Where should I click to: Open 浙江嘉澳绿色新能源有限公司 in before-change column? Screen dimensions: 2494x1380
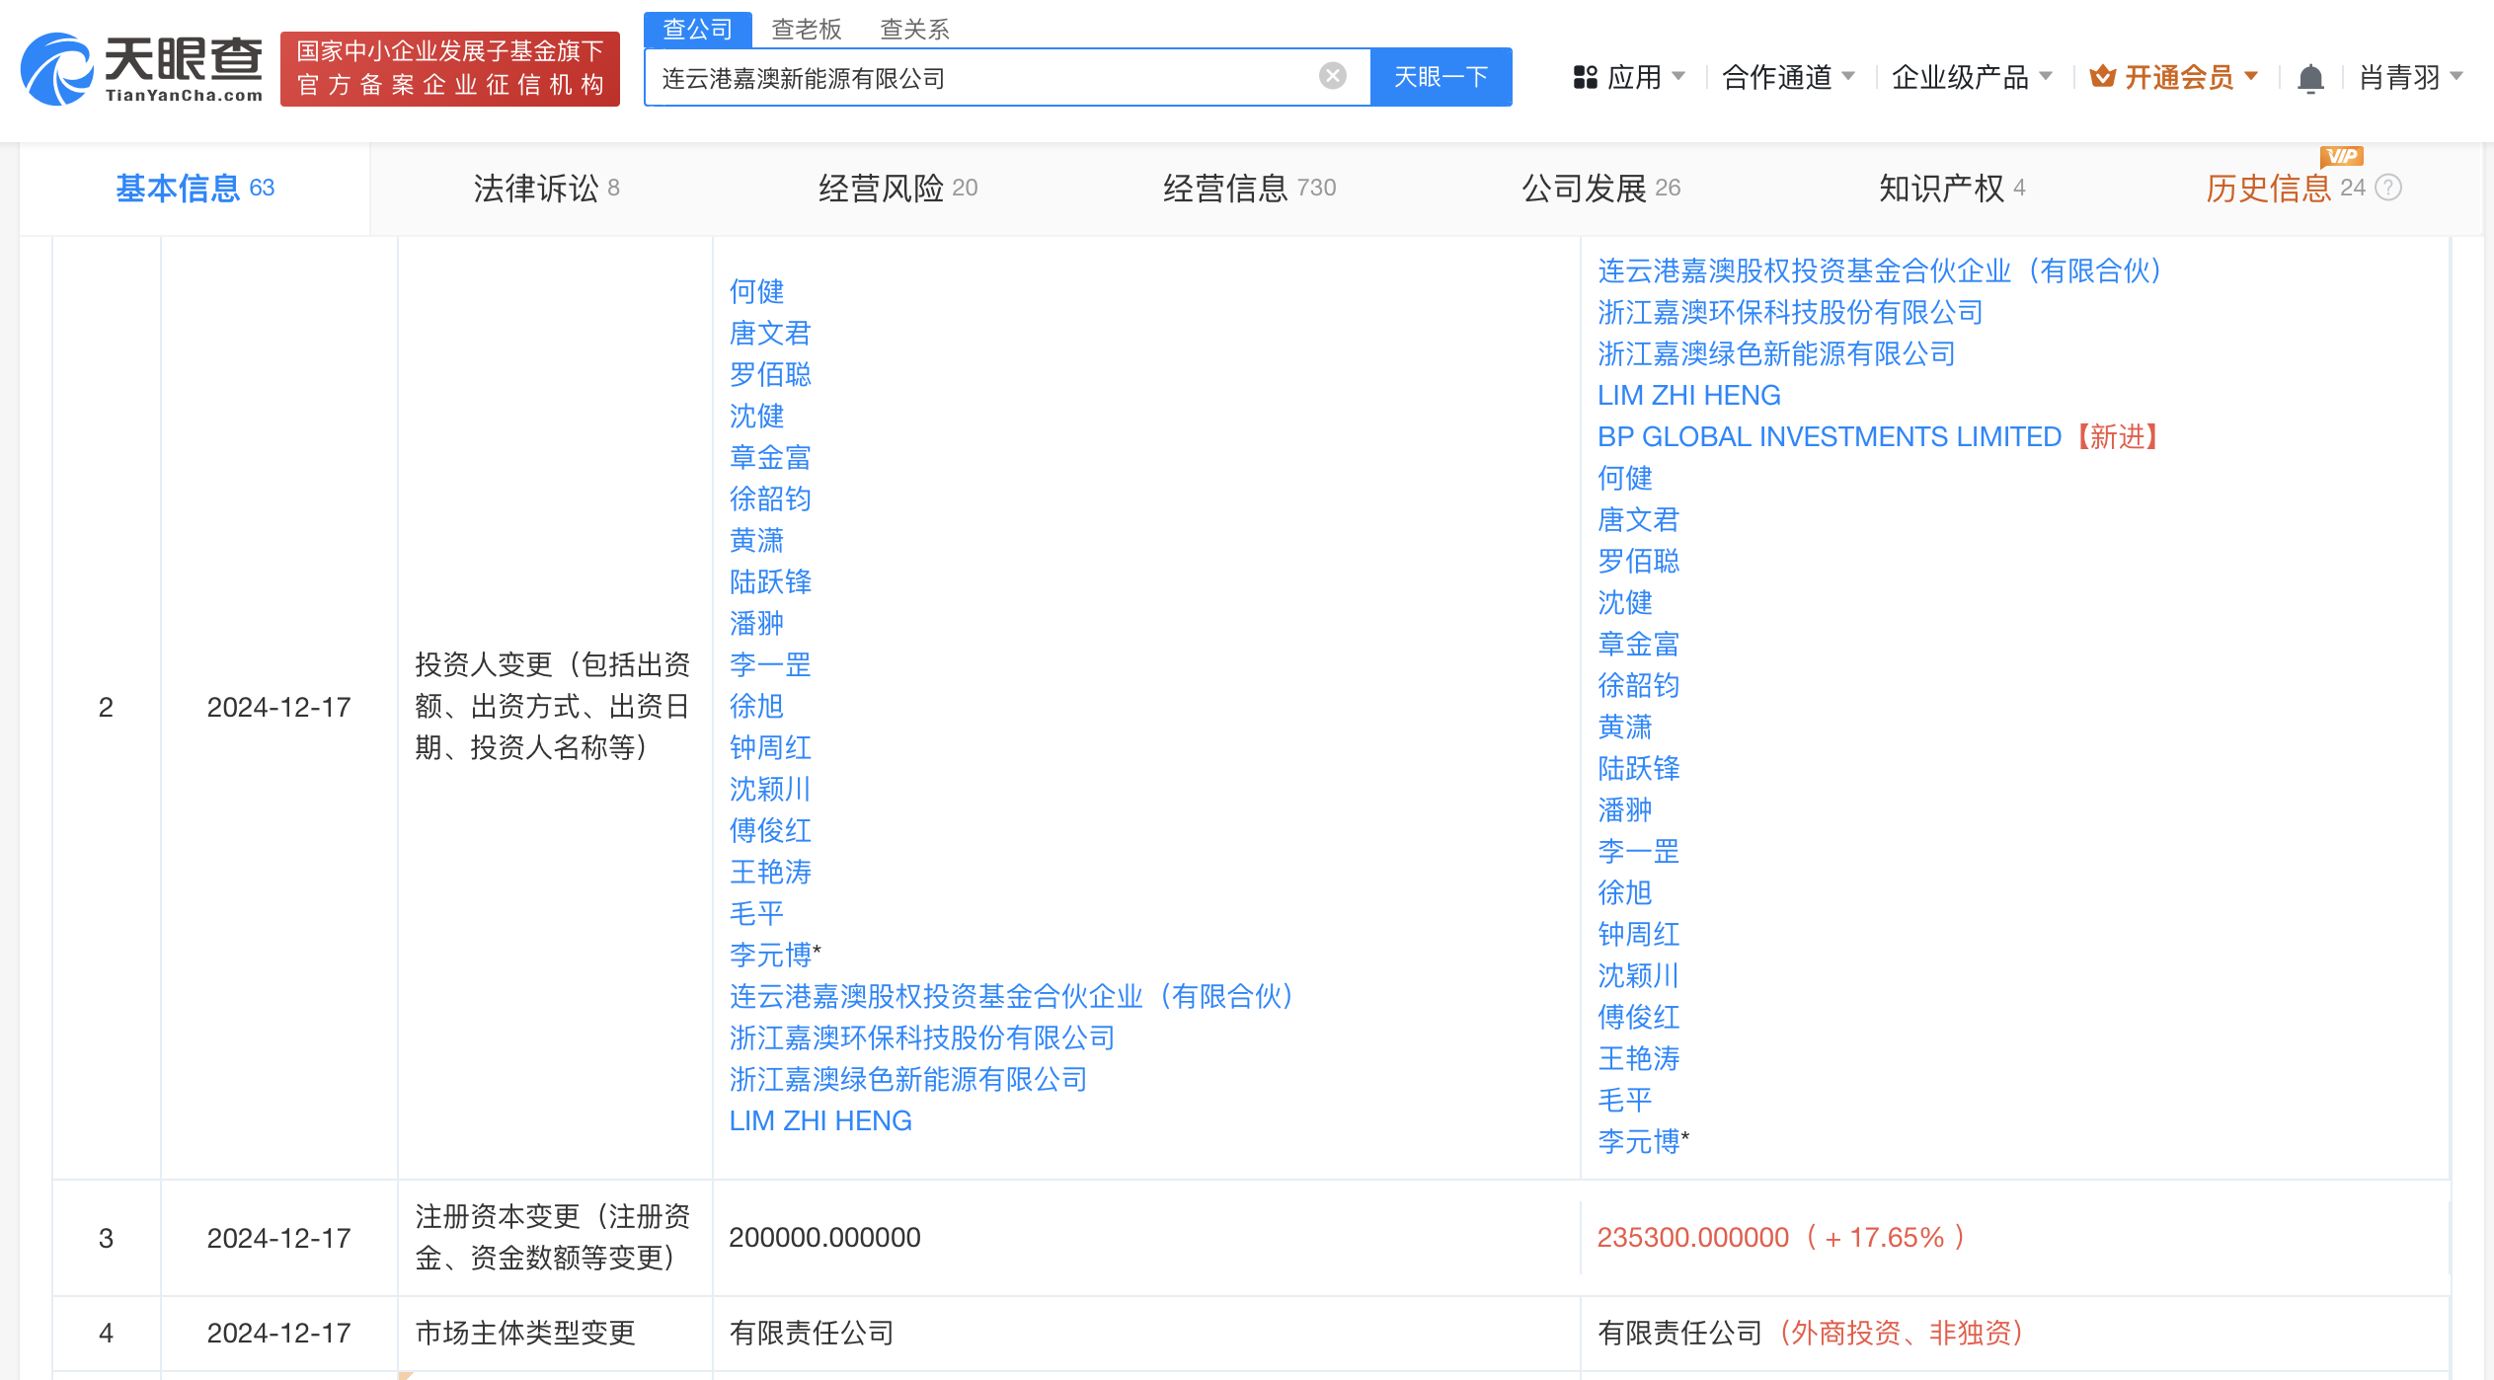coord(908,1079)
